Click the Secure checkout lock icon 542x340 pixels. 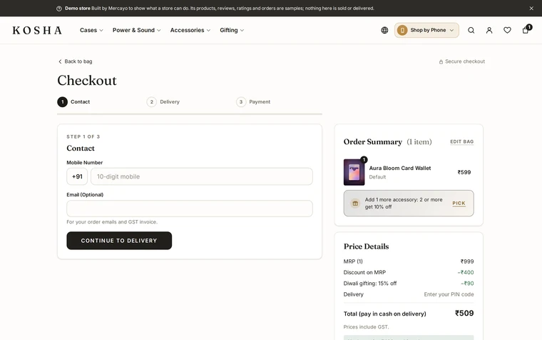pyautogui.click(x=441, y=61)
